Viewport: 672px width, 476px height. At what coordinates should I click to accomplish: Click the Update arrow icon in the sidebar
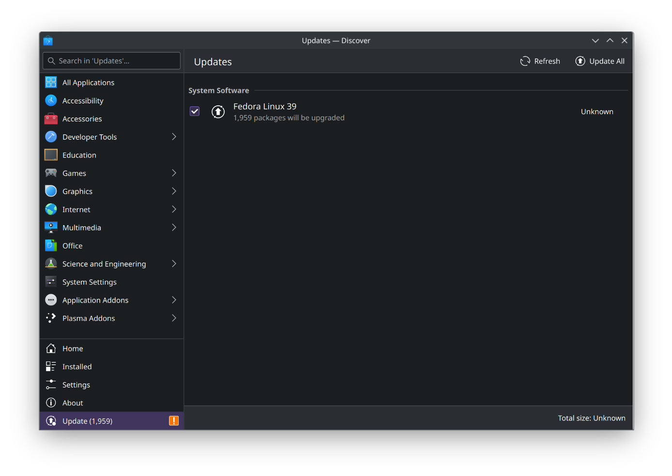(51, 421)
